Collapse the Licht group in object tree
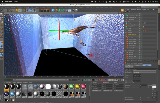The height and width of the screenshot is (103, 160). [x=126, y=36]
